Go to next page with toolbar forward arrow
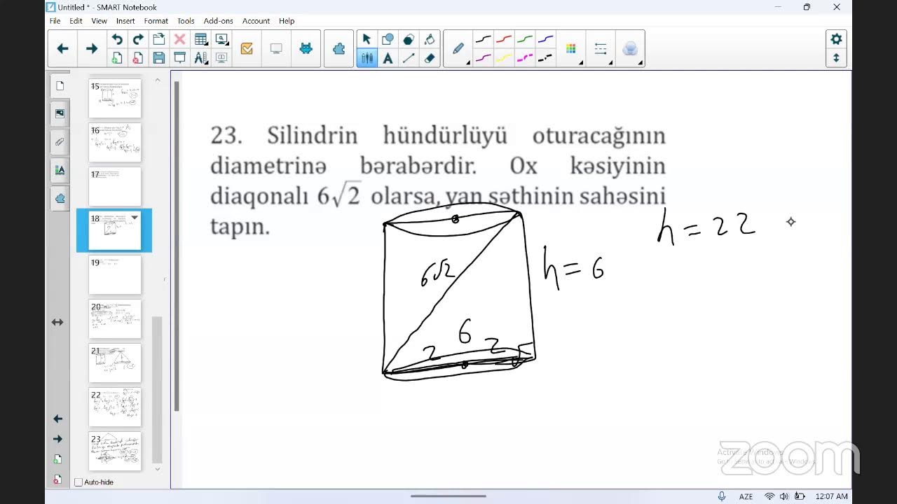 tap(92, 49)
